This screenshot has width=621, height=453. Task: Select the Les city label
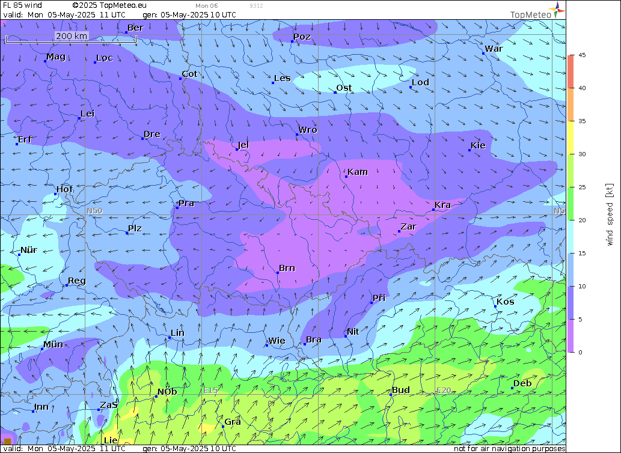coord(283,78)
